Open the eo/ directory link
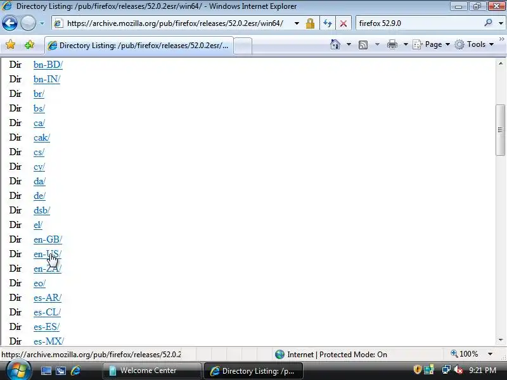This screenshot has height=380, width=507. (39, 283)
